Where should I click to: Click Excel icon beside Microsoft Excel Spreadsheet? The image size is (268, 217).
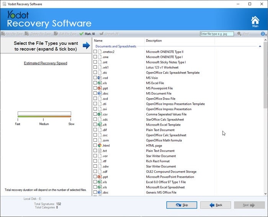click(x=100, y=187)
